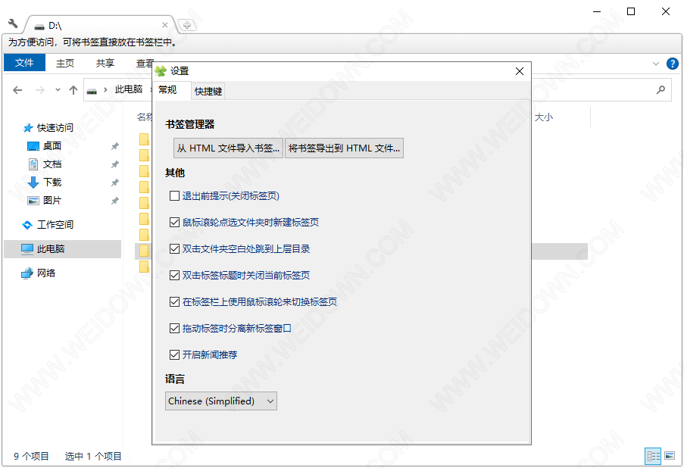Toggle 在标签栏上使用鼠标滚轮来切换标签页 checkbox
Image resolution: width=684 pixels, height=468 pixels.
click(174, 302)
